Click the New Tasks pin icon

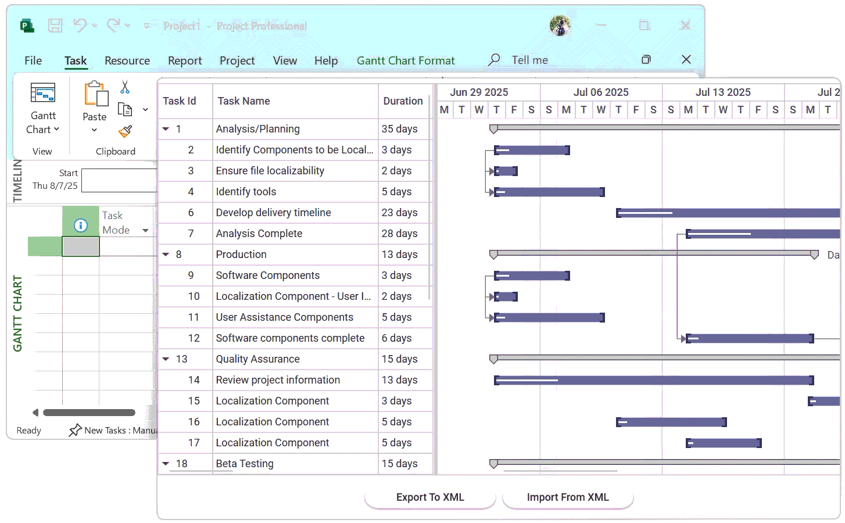[x=76, y=429]
